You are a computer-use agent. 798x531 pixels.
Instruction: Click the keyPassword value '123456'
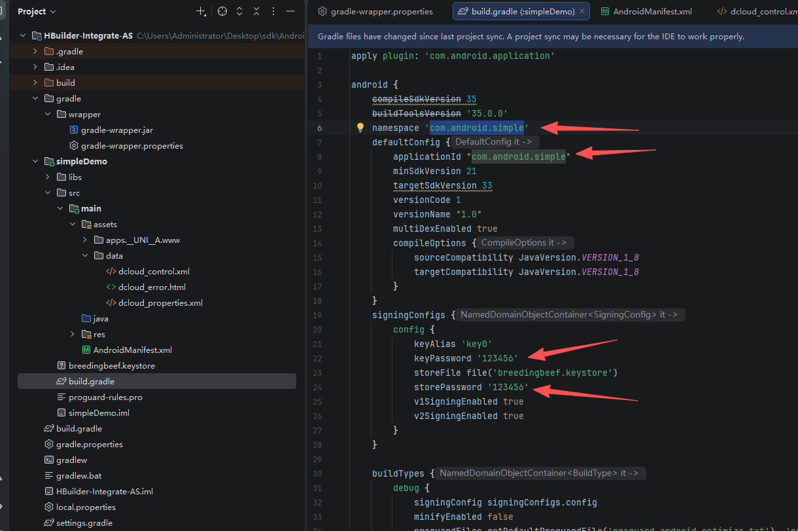pos(498,358)
